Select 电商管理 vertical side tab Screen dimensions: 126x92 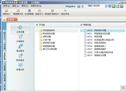click(5, 56)
